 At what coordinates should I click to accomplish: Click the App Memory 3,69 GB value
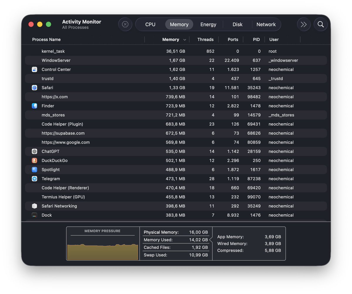273,237
